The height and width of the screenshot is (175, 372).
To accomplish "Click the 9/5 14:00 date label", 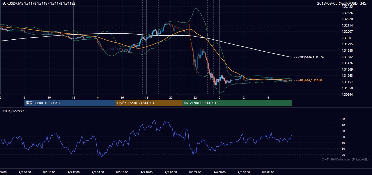I will pyautogui.click(x=98, y=172).
